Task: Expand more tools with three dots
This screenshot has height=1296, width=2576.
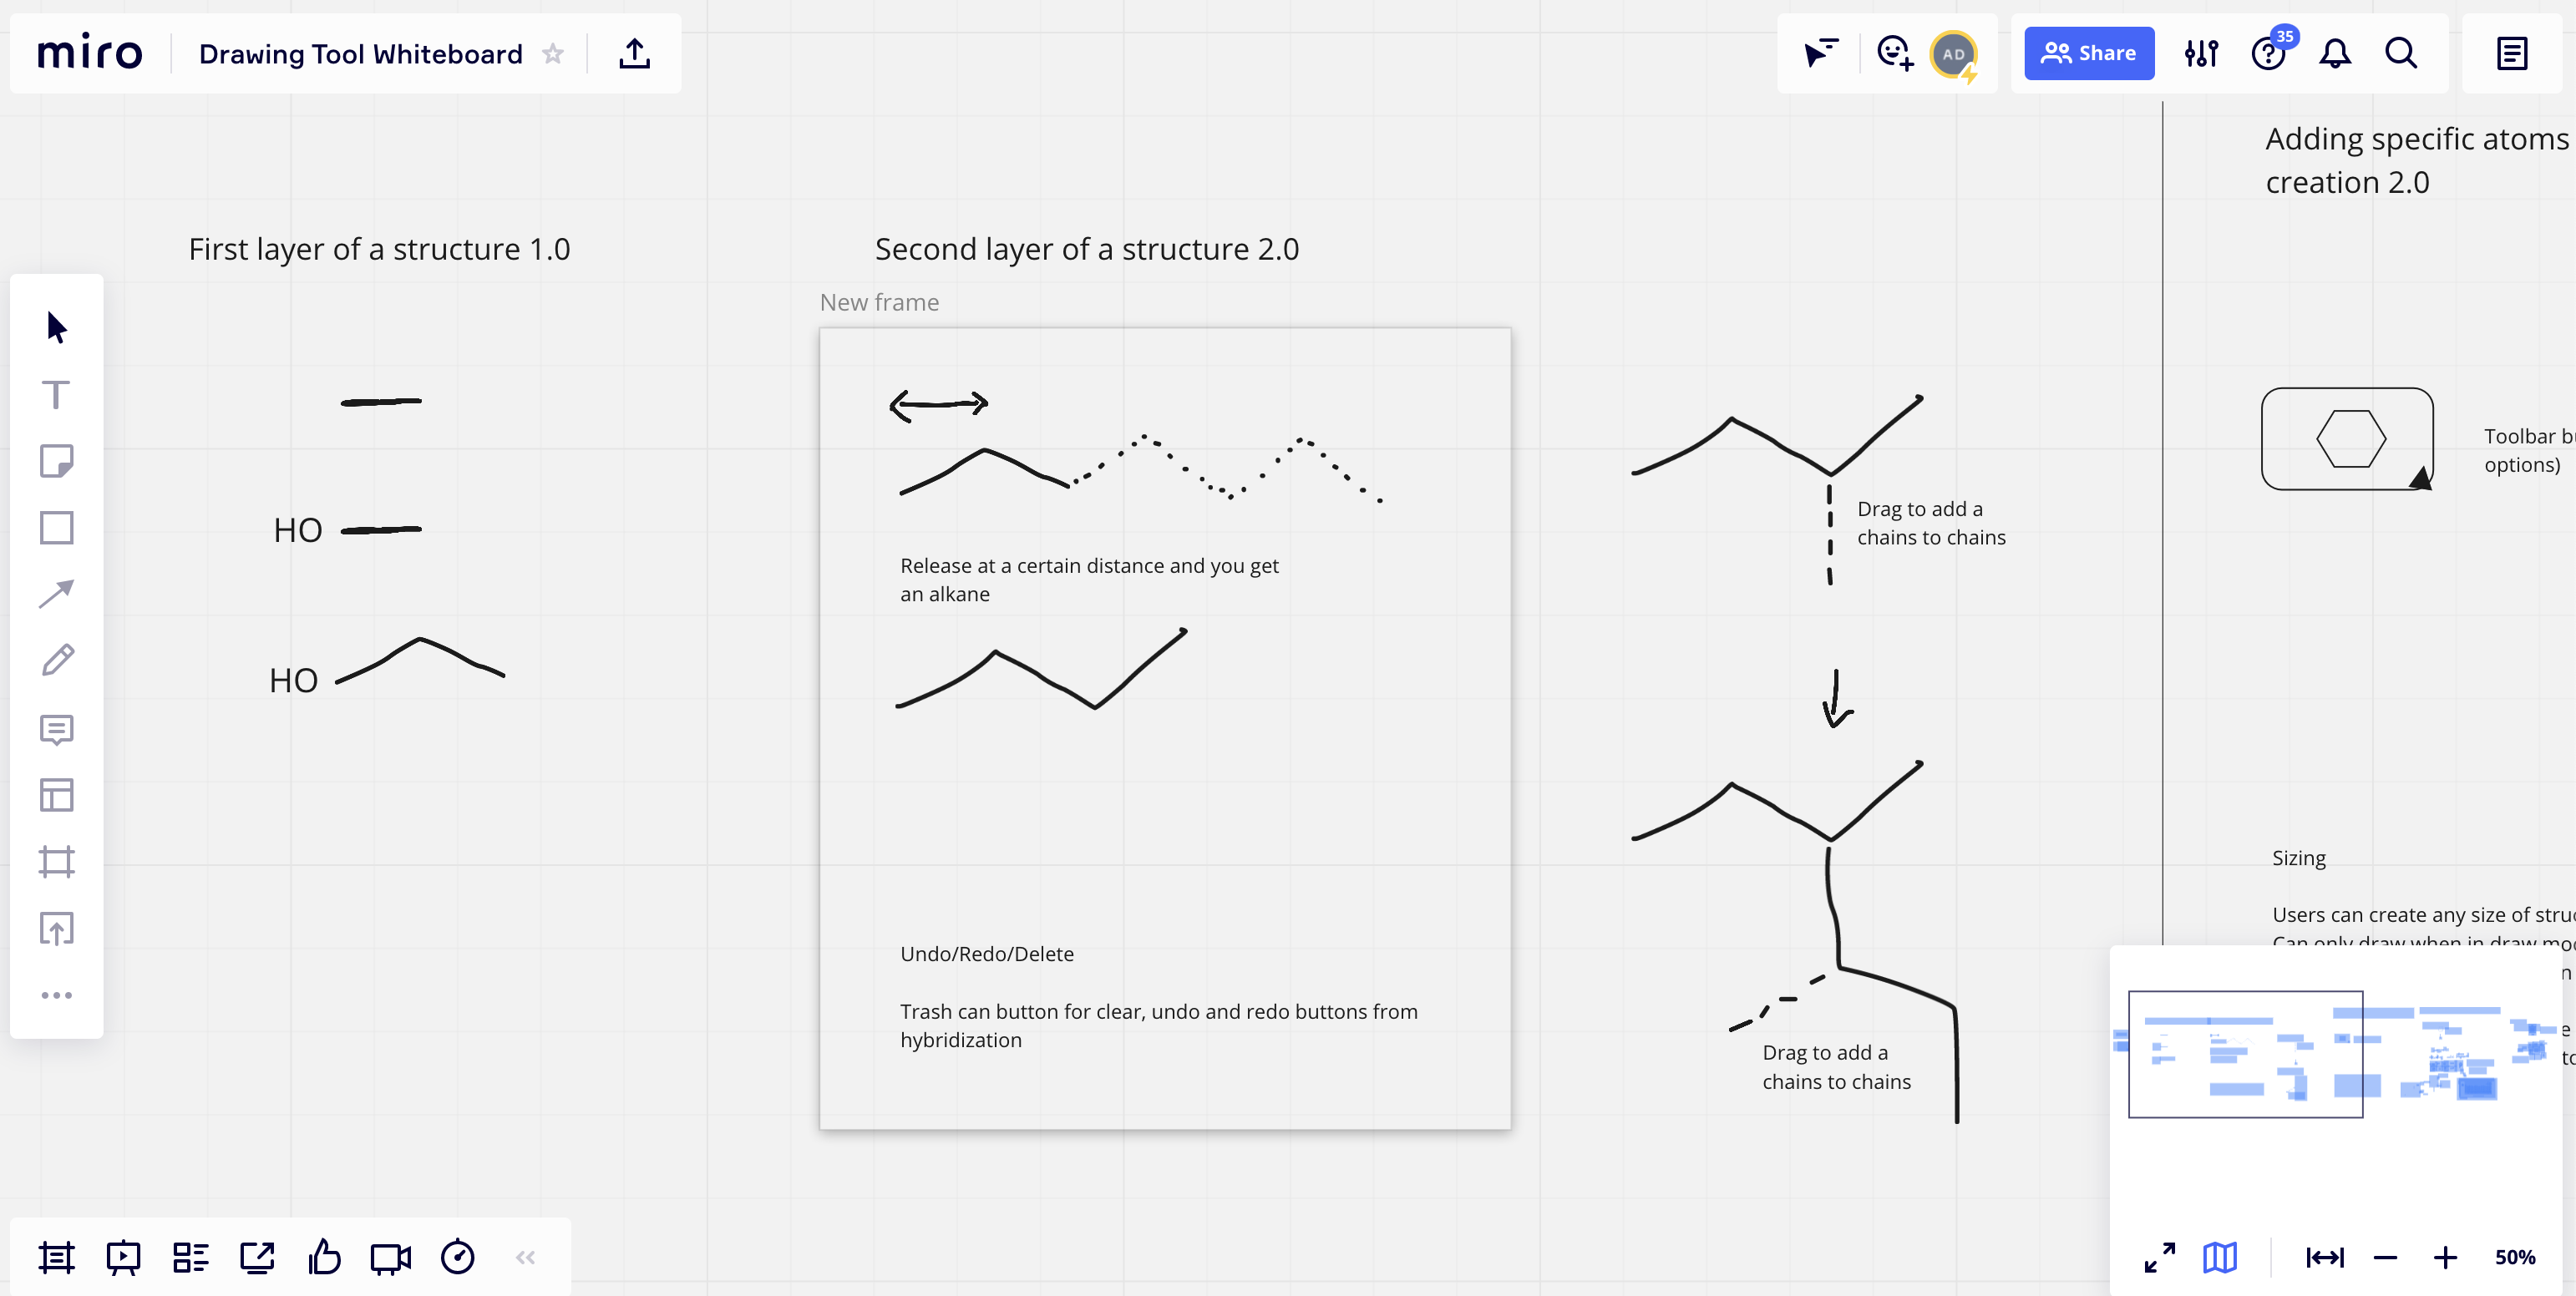Action: tap(56, 995)
